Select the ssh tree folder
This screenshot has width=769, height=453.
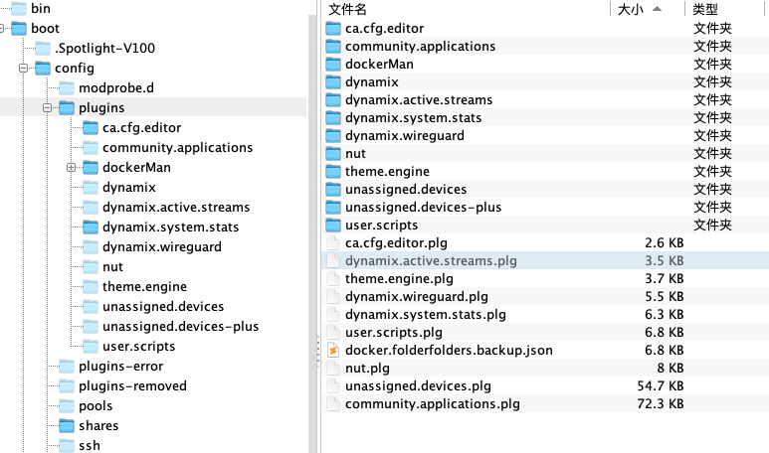[90, 446]
